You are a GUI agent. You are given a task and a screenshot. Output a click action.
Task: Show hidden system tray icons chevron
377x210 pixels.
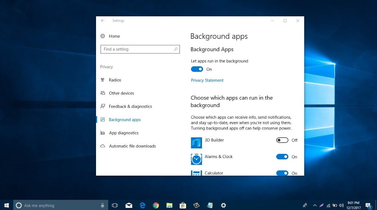315,205
